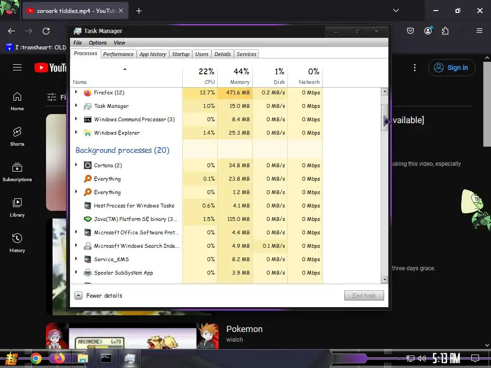
Task: Switch to the Details tab
Action: 222,54
